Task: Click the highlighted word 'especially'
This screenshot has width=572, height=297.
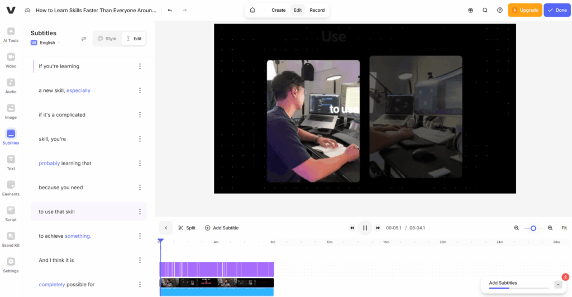Action: [x=78, y=90]
